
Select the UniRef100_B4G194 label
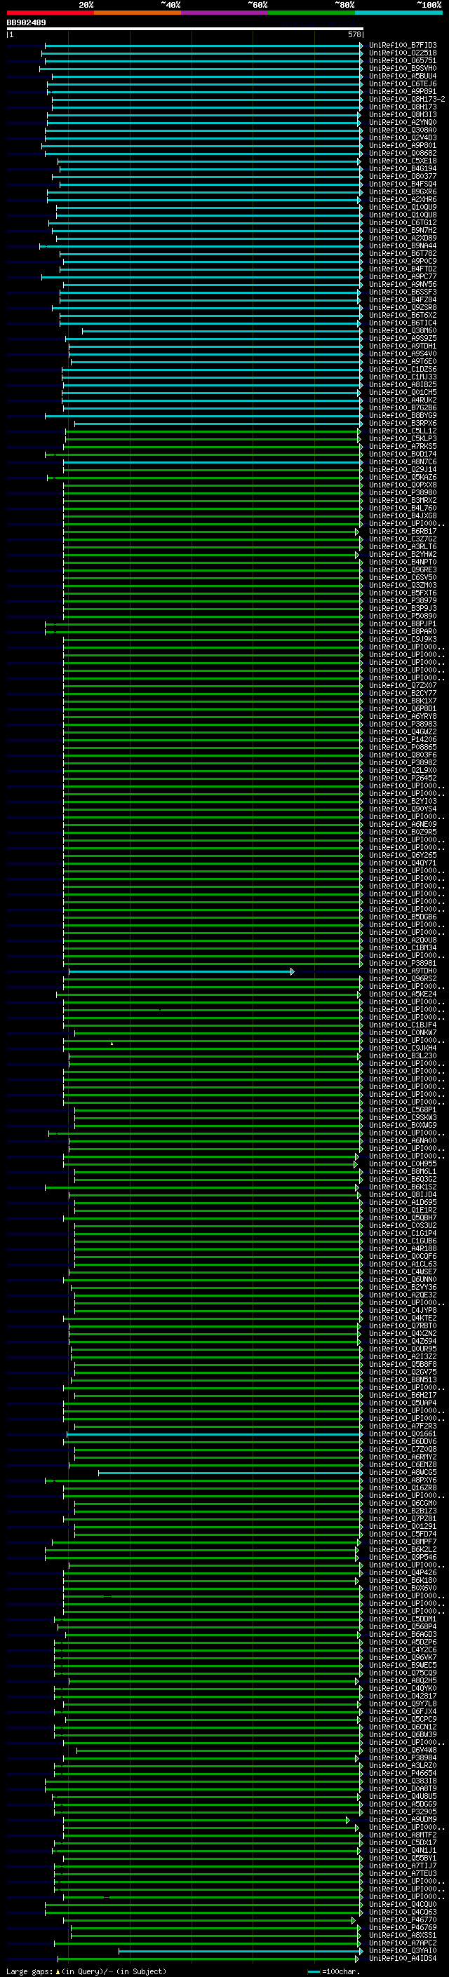pyautogui.click(x=403, y=168)
